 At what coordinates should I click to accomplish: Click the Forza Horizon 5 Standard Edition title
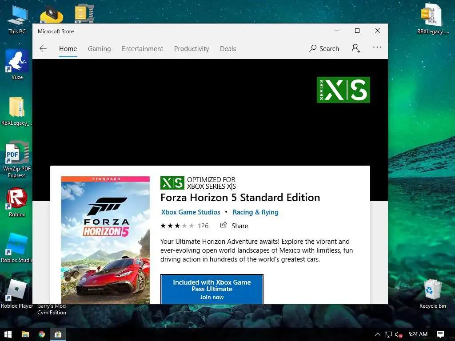(240, 198)
